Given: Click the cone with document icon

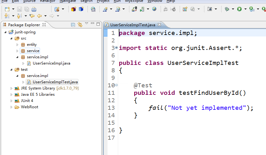Looking at the screenshot, I should tap(118, 9).
